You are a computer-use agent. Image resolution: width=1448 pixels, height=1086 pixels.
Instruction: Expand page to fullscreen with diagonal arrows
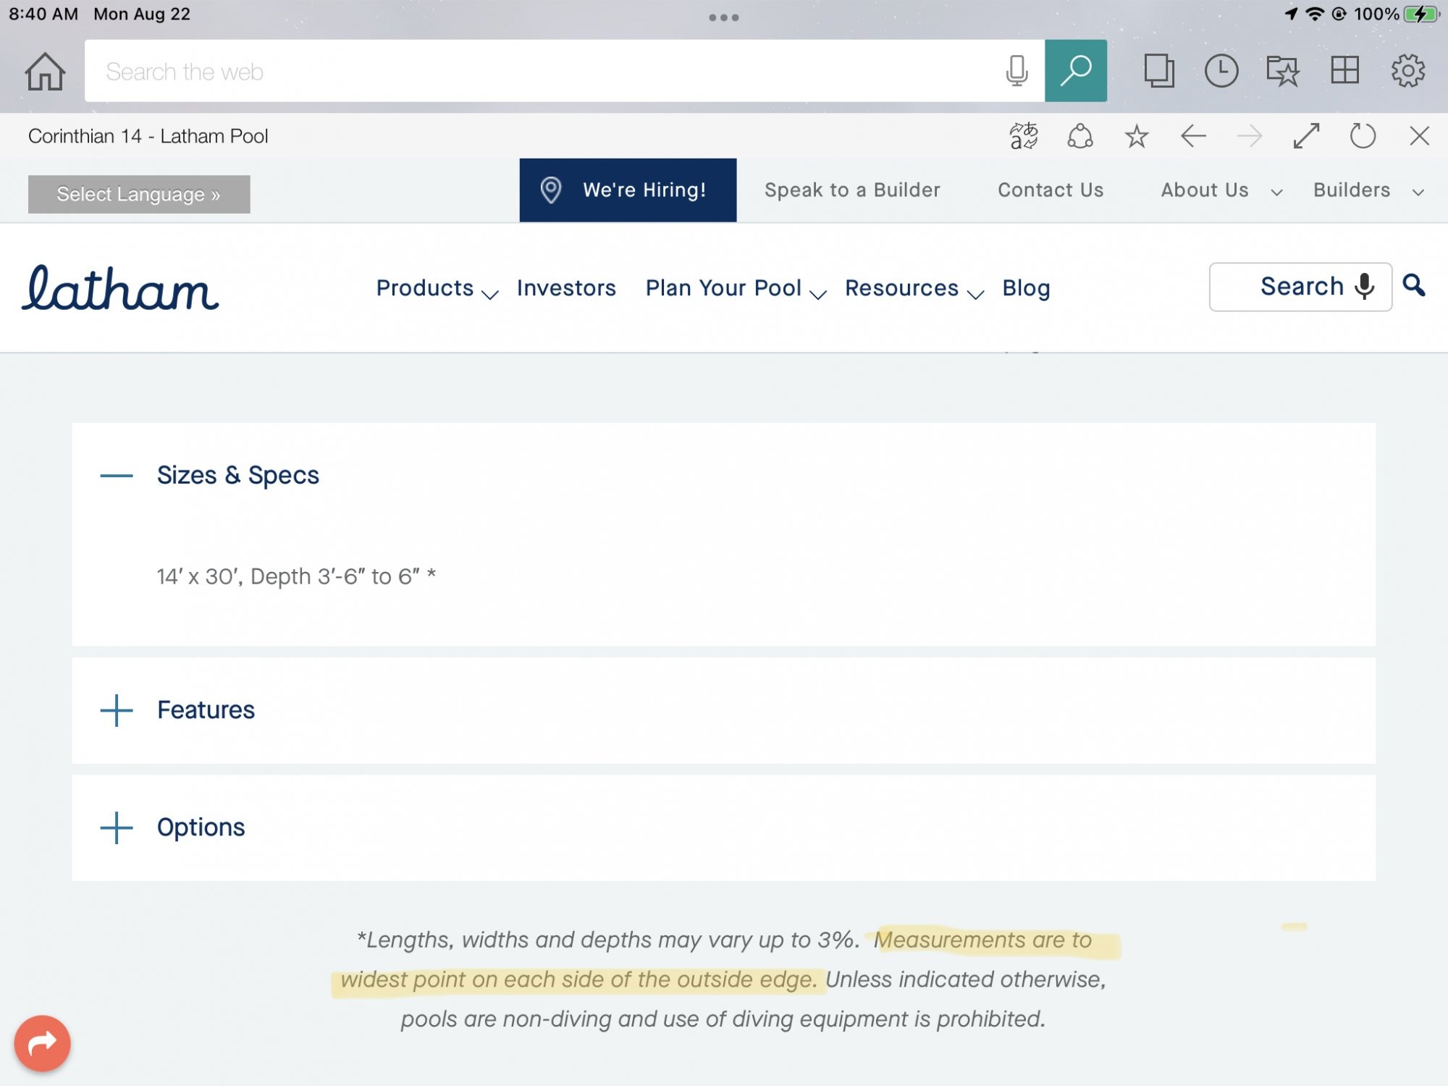1306,136
